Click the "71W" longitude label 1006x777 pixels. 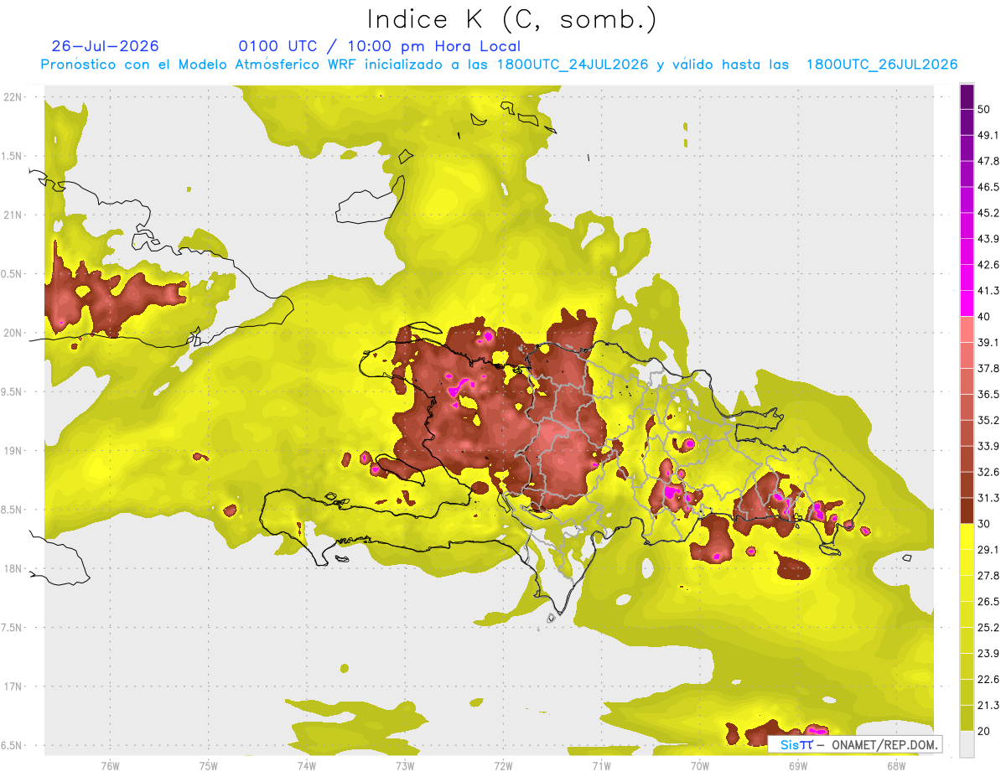(601, 766)
